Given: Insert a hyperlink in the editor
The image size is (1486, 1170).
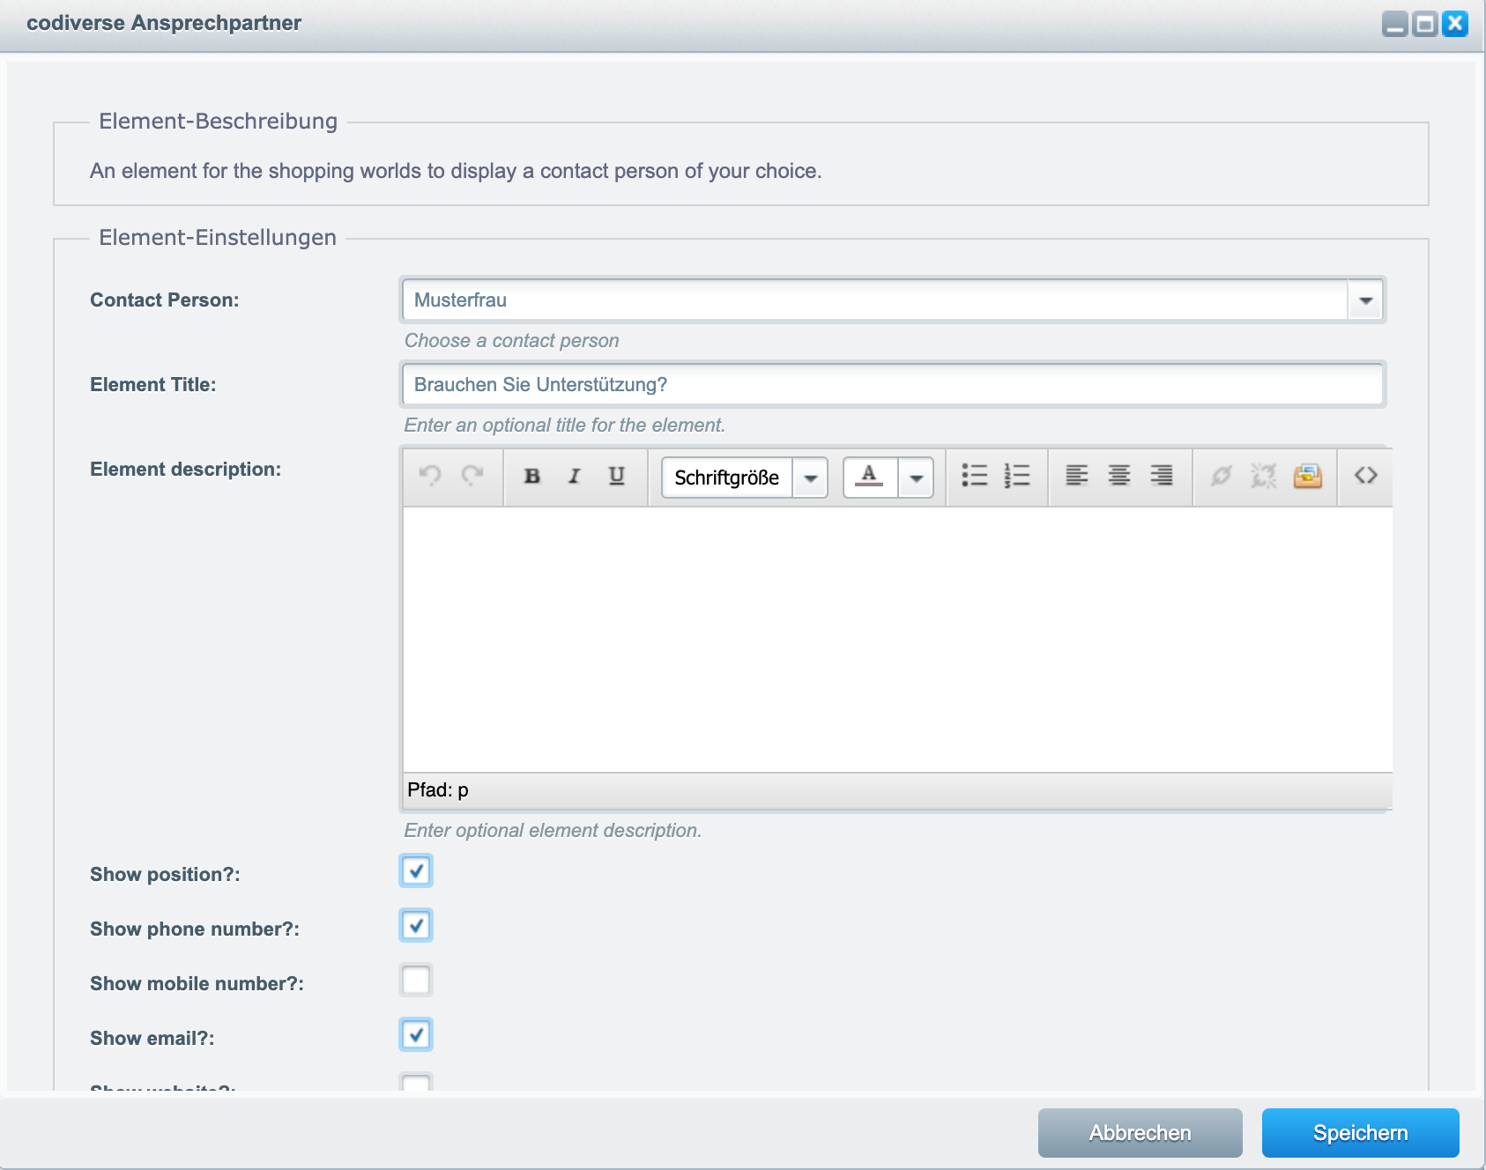Looking at the screenshot, I should [1222, 476].
